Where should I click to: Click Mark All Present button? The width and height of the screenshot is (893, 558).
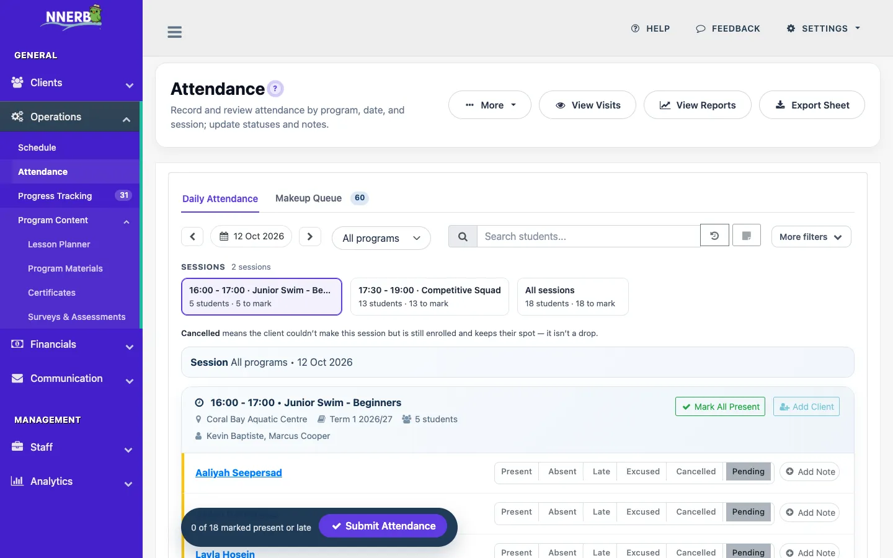coord(720,407)
